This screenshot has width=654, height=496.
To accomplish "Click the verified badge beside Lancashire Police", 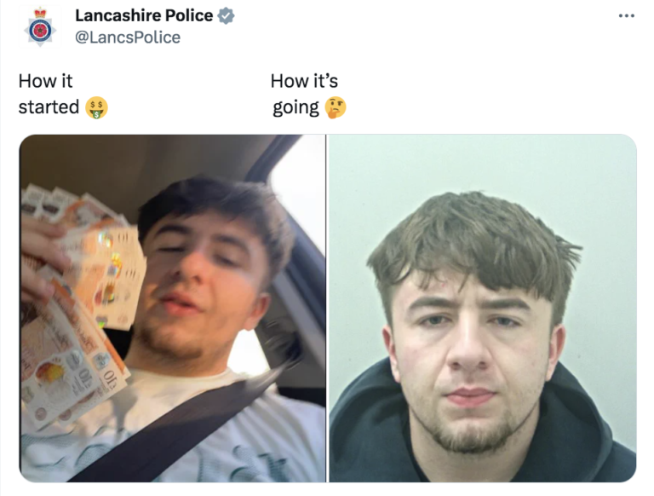I will coord(226,16).
